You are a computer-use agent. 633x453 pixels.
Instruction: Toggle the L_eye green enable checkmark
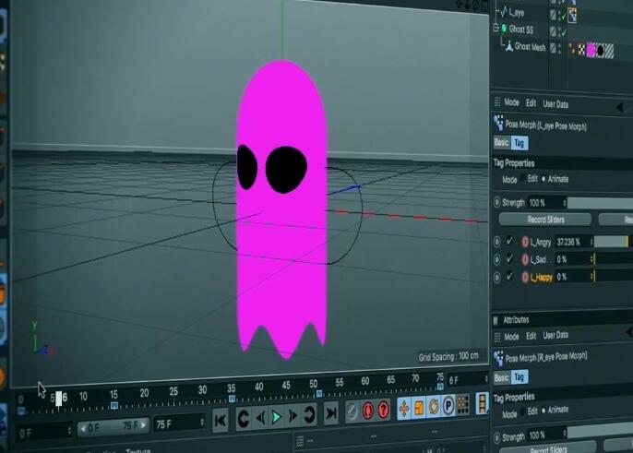[x=564, y=16]
